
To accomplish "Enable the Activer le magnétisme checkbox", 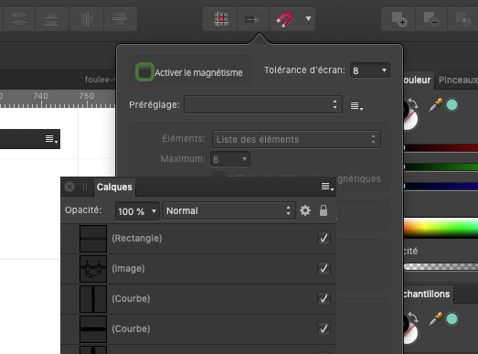I will 144,72.
